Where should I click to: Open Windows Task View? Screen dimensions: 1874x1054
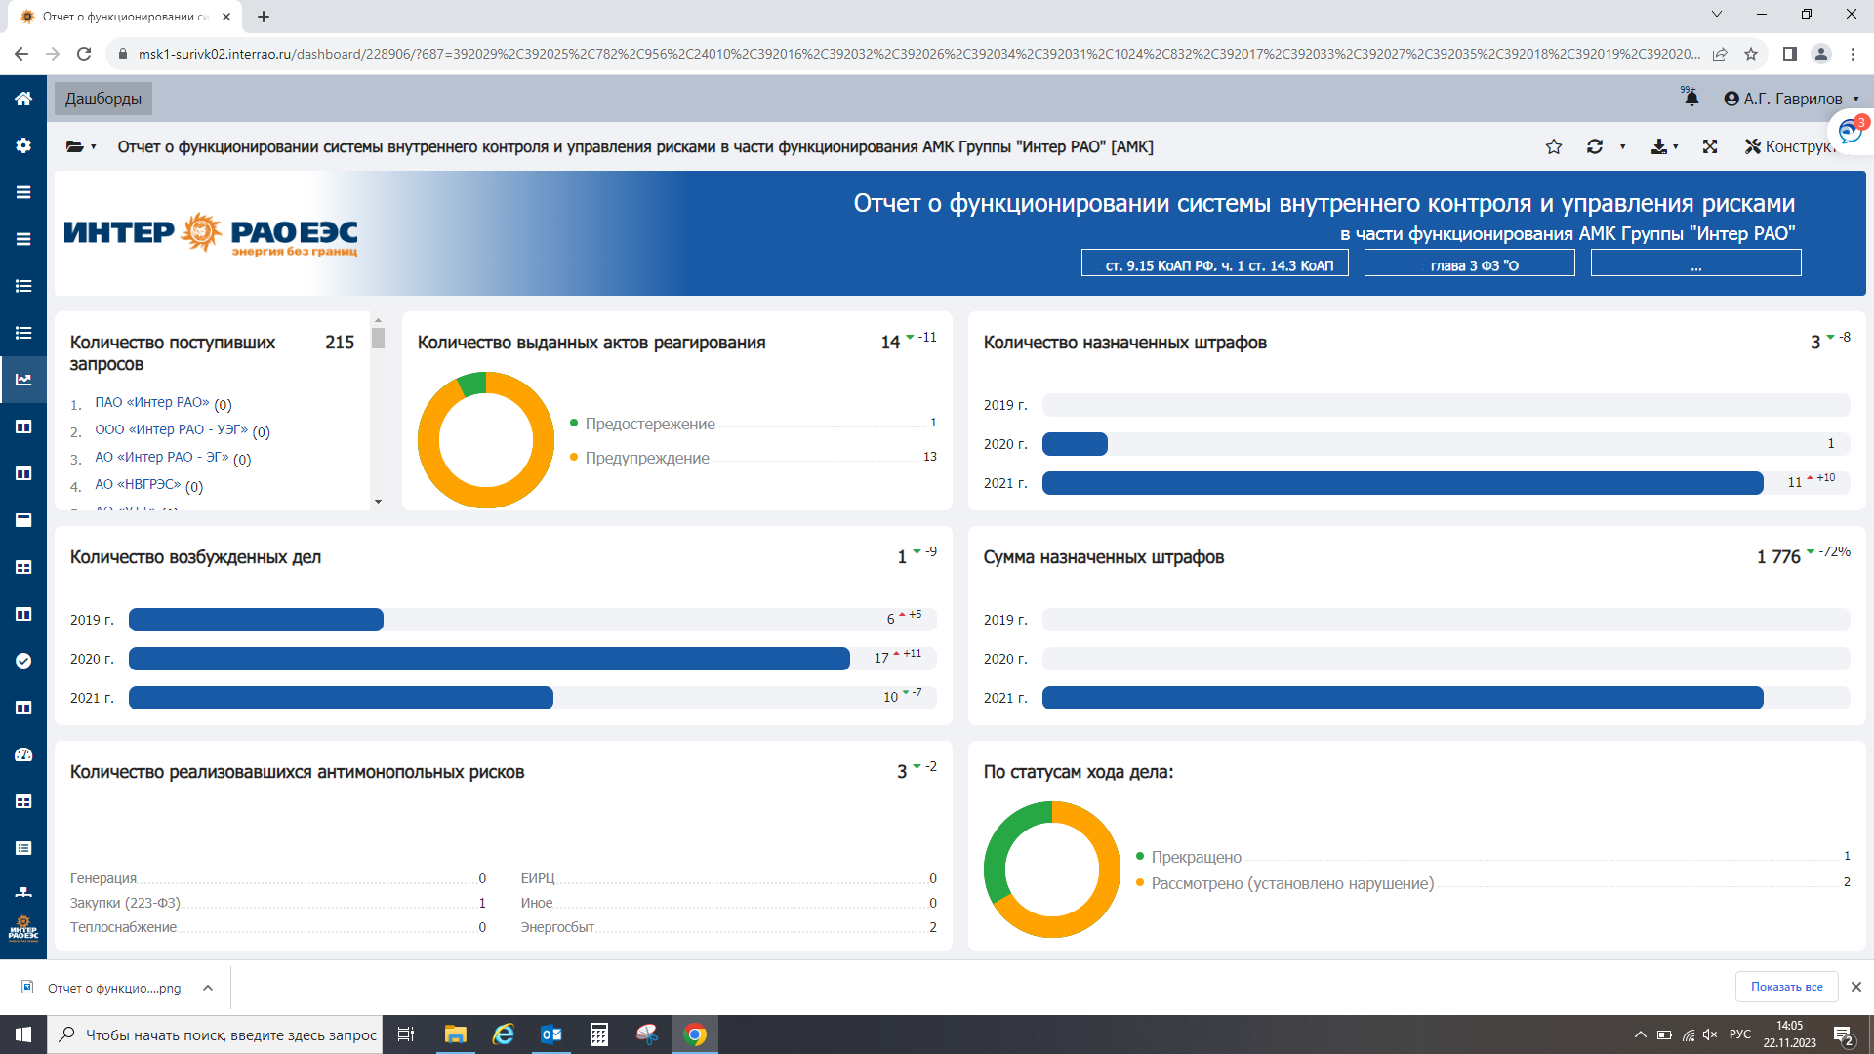[x=406, y=1034]
